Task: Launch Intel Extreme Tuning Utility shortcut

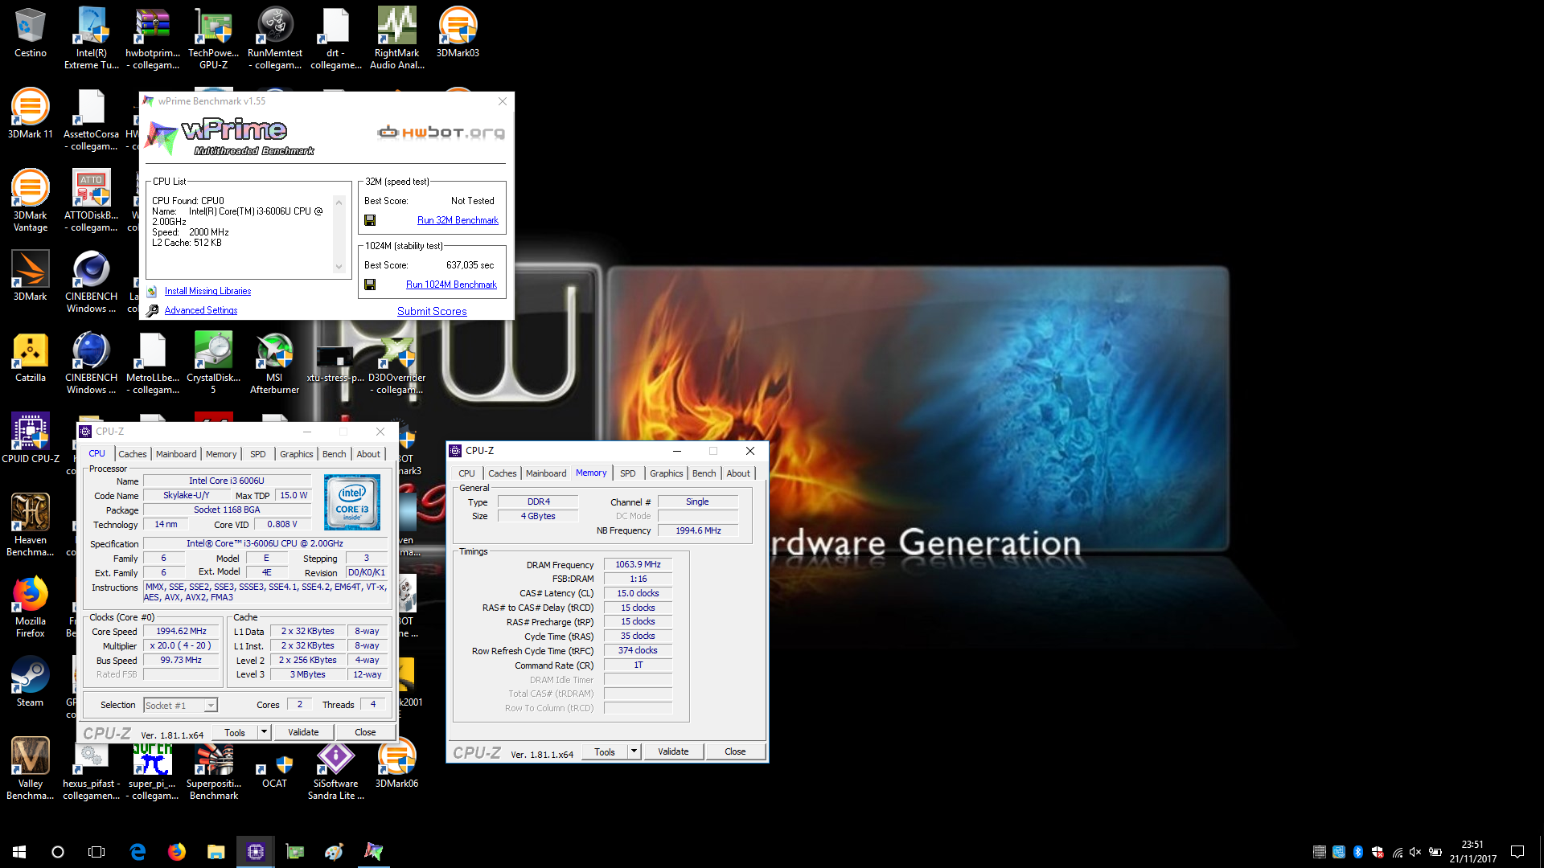Action: (91, 38)
